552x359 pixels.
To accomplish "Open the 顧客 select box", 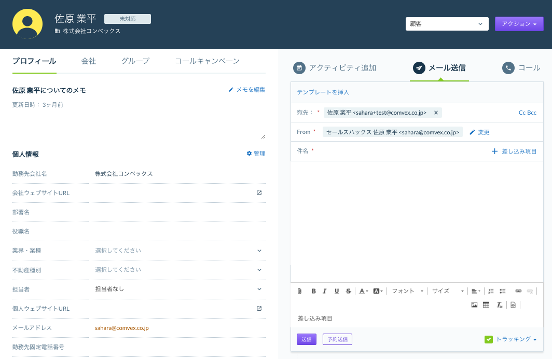I will pos(447,24).
